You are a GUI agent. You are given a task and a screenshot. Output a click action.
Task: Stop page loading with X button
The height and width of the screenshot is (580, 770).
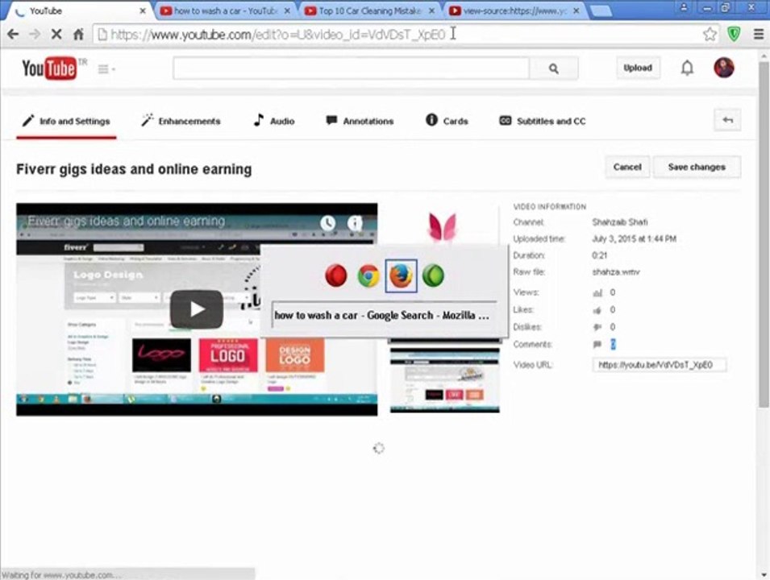[x=56, y=34]
